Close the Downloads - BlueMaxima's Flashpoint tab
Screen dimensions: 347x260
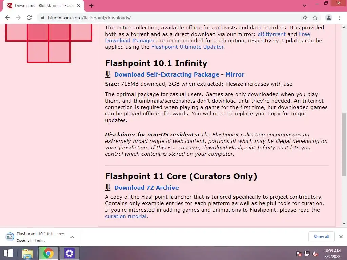pyautogui.click(x=79, y=6)
